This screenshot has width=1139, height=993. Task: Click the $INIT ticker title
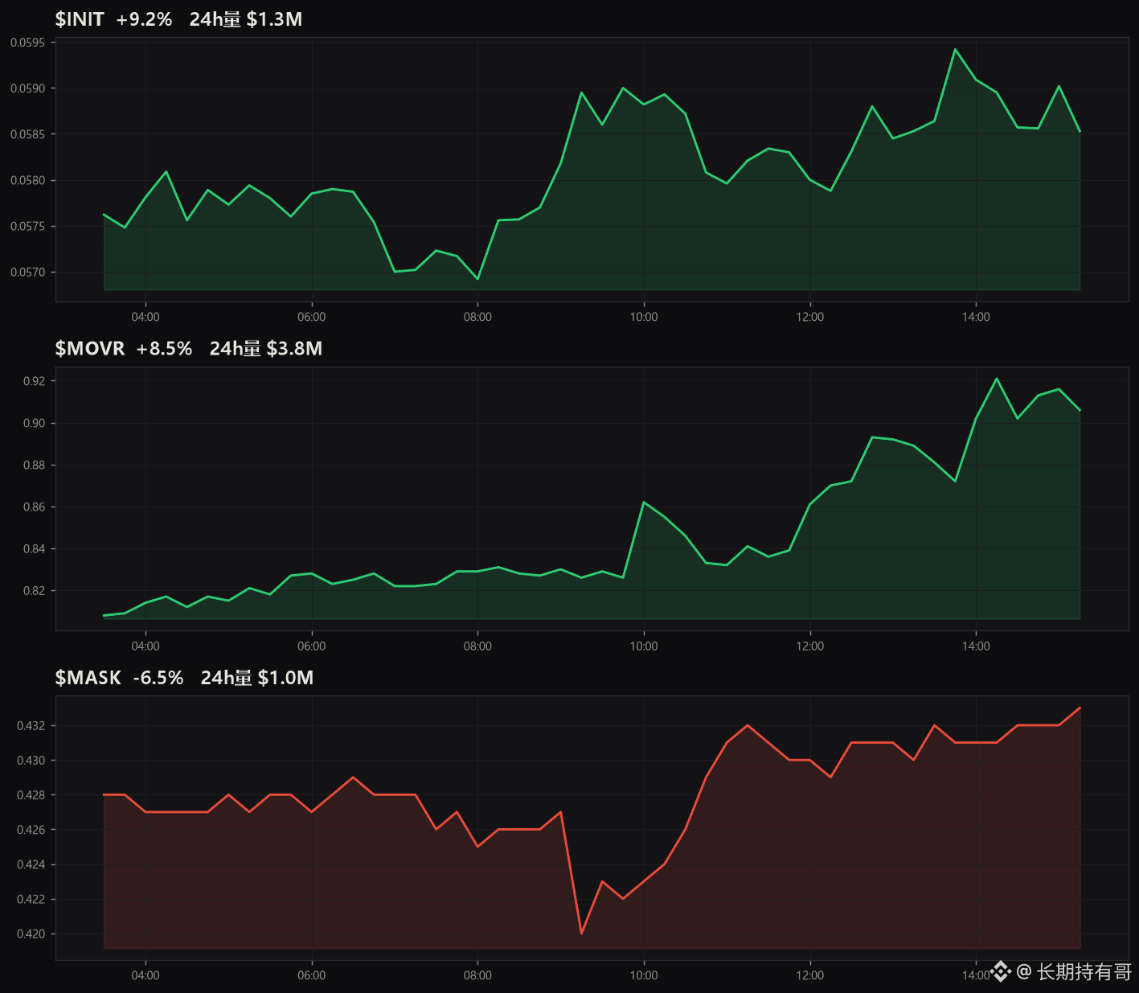point(80,19)
